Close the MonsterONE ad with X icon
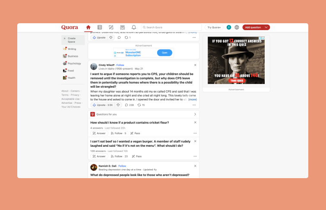This screenshot has width=326, height=210. click(115, 56)
